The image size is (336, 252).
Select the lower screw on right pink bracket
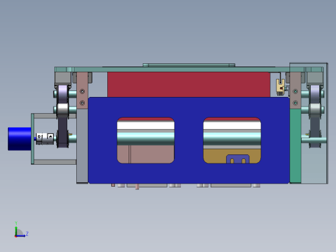tap(295, 103)
